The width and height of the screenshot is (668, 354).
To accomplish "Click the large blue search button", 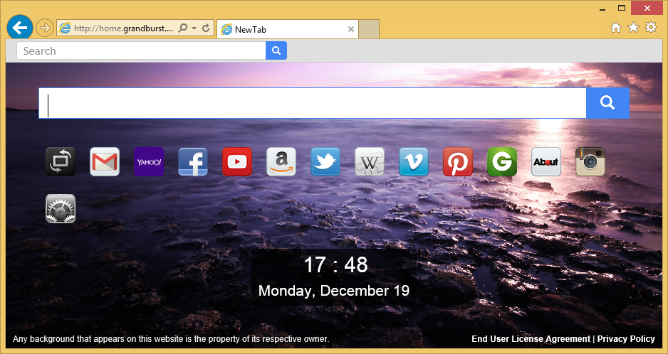I will point(608,103).
